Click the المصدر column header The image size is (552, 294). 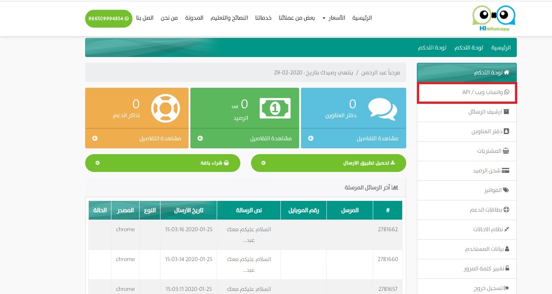[x=125, y=210]
